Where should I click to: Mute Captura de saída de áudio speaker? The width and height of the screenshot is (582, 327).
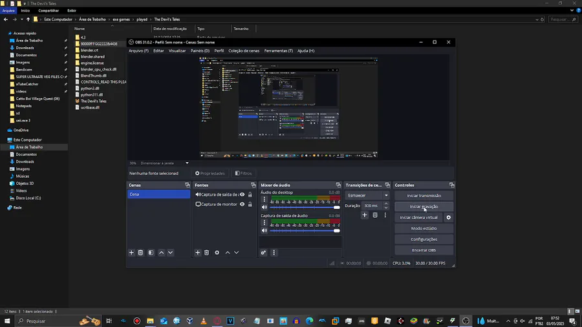(x=264, y=231)
